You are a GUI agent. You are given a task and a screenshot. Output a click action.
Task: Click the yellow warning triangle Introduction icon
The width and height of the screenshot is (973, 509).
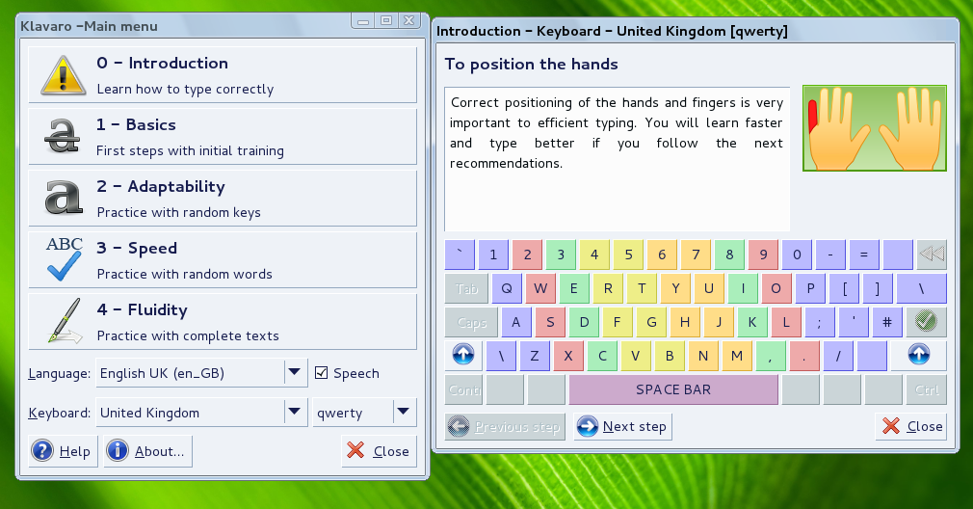pos(64,75)
